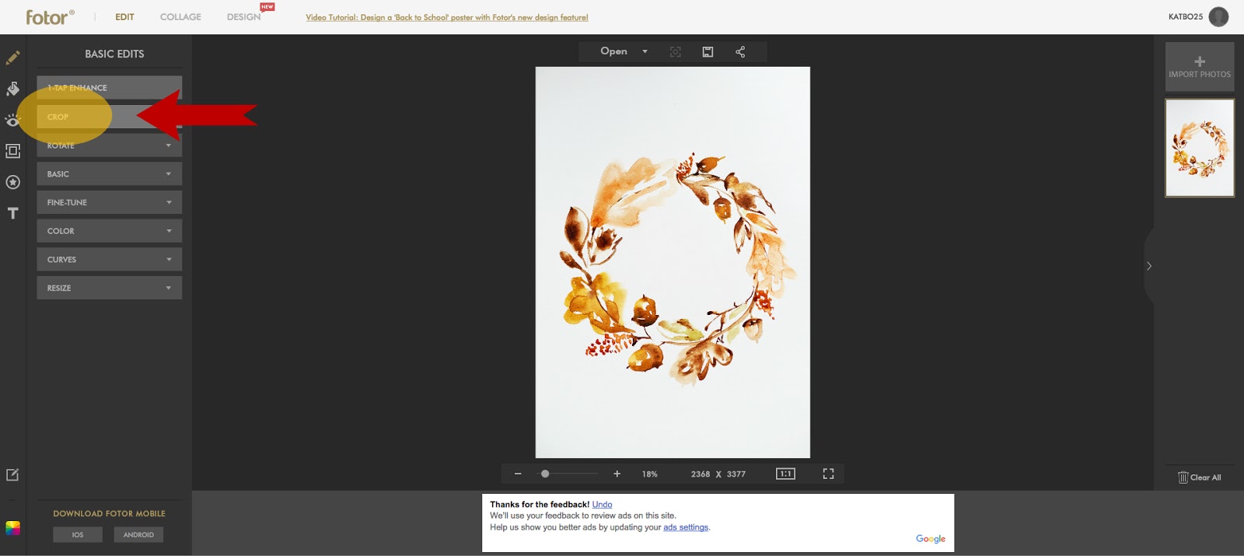Click the 1:1 actual size icon
1244x556 pixels.
785,474
